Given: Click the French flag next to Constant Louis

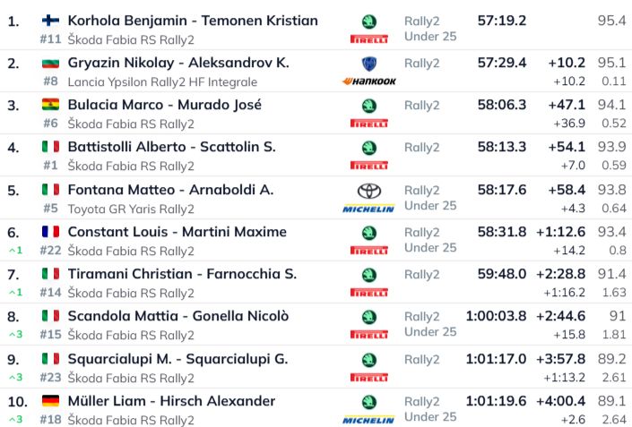Looking at the screenshot, I should [50, 232].
